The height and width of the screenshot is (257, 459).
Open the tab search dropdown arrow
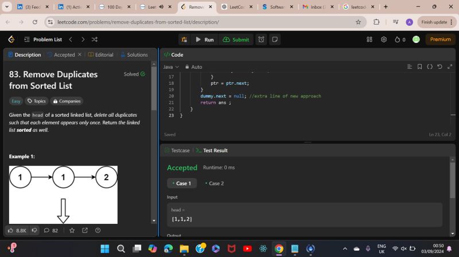coord(7,6)
